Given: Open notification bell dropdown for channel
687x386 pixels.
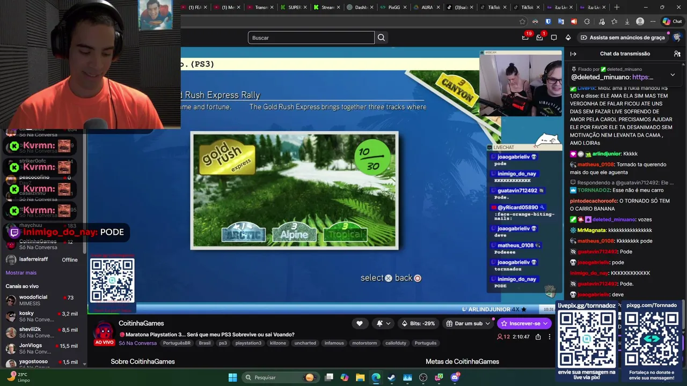Looking at the screenshot, I should 383,323.
